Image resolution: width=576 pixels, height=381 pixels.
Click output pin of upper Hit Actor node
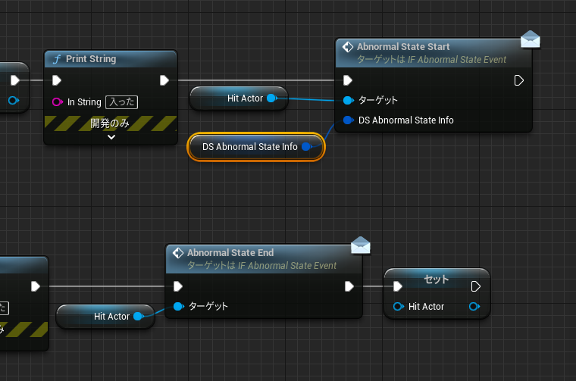click(272, 98)
